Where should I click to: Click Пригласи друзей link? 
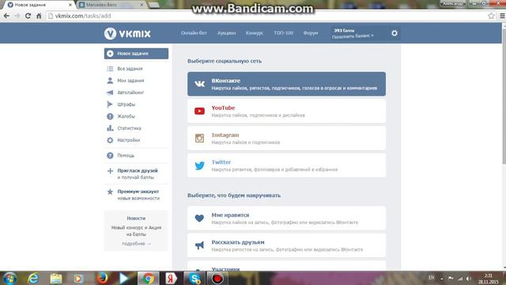pyautogui.click(x=138, y=171)
